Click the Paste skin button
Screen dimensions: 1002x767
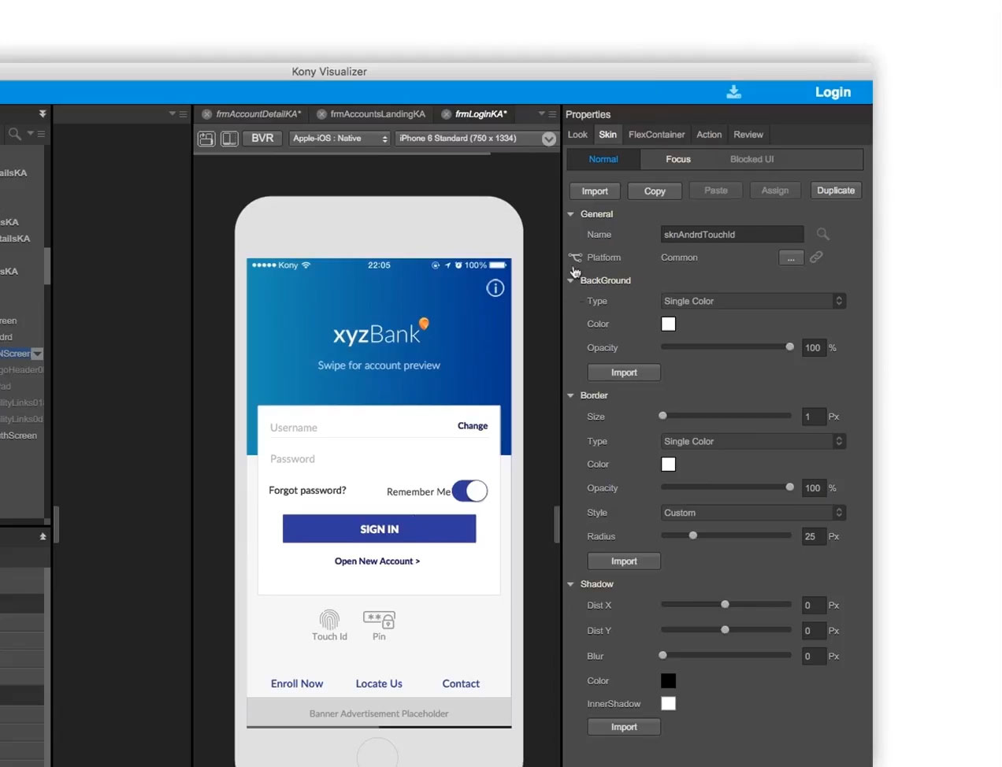(x=715, y=191)
